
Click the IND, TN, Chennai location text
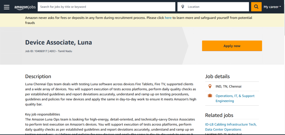pos(229,86)
